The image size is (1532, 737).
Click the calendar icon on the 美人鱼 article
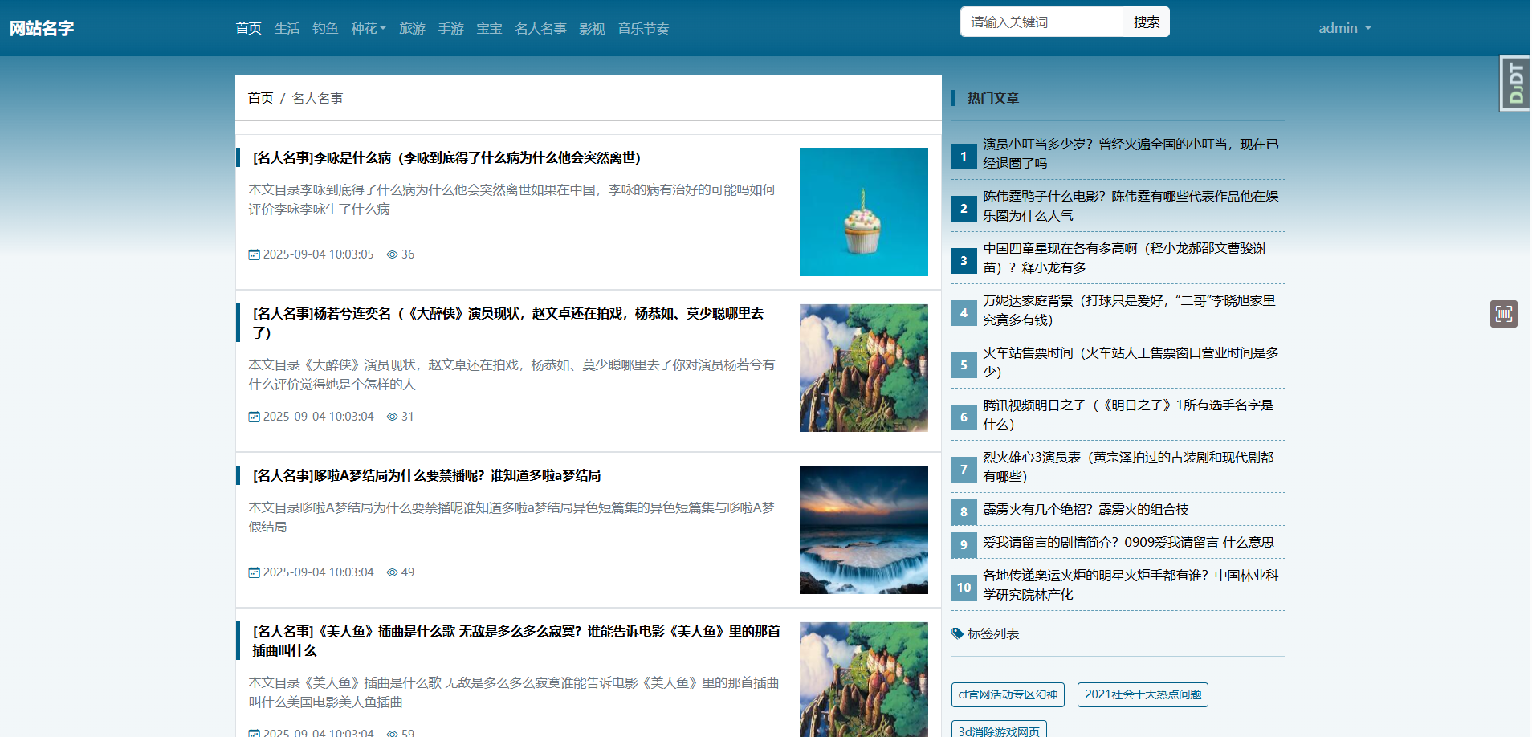pyautogui.click(x=254, y=732)
